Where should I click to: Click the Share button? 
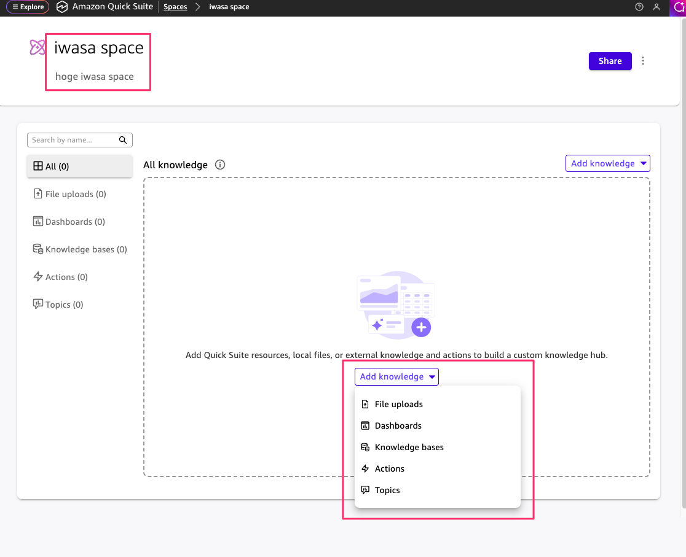(x=610, y=61)
